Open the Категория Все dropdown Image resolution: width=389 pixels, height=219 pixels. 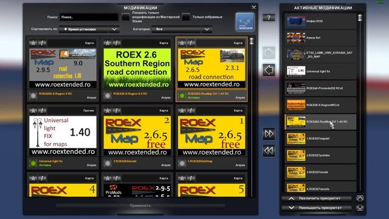pyautogui.click(x=182, y=29)
